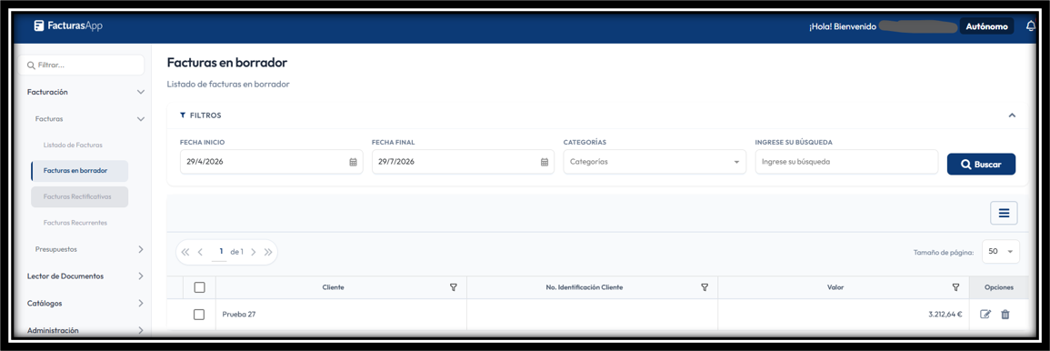Open the Fecha Inicio calendar picker

[353, 162]
